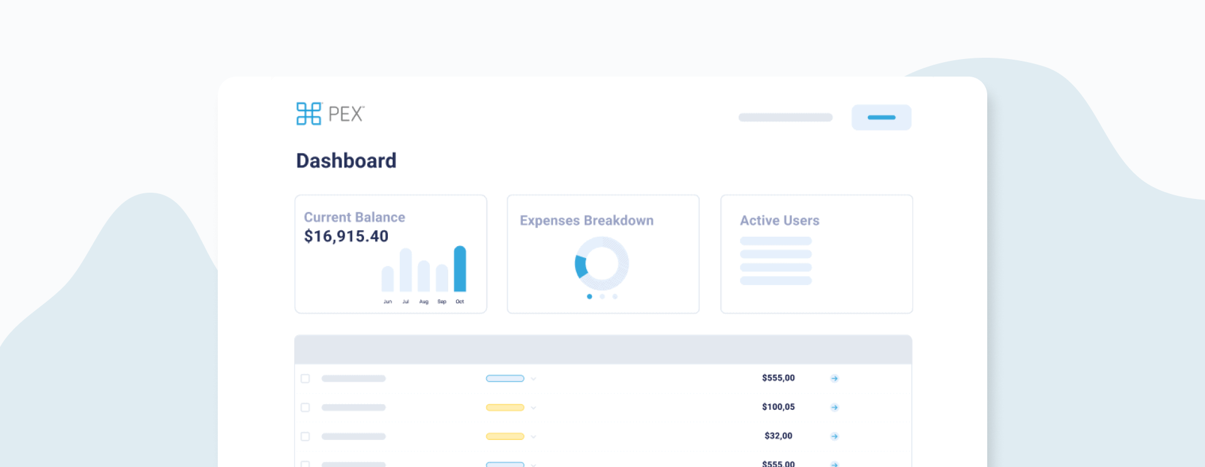Click the Expenses Breakdown donut chart
This screenshot has width=1205, height=467.
click(x=601, y=264)
